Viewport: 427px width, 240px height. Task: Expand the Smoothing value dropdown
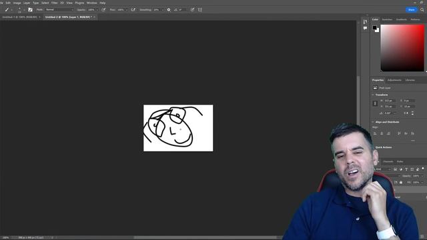(163, 10)
